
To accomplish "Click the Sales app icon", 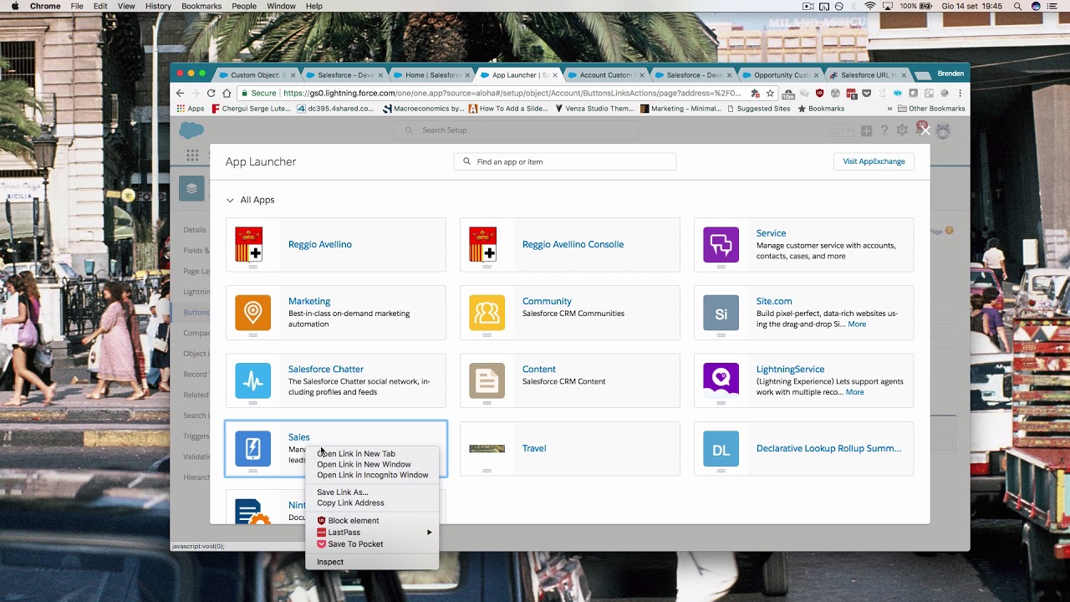I will click(x=252, y=448).
